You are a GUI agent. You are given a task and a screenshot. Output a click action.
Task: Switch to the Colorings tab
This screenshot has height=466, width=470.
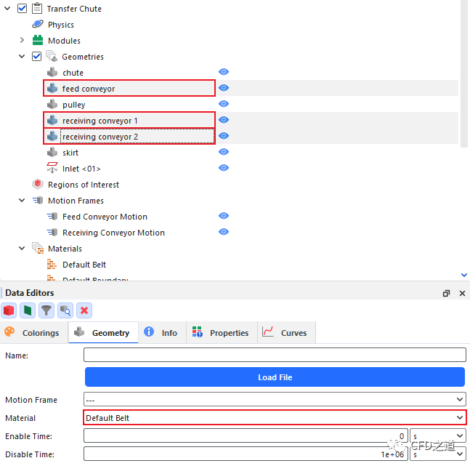pyautogui.click(x=34, y=332)
